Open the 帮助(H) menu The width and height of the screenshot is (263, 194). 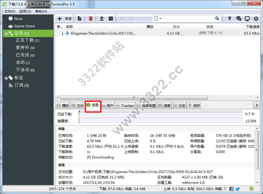(41, 11)
